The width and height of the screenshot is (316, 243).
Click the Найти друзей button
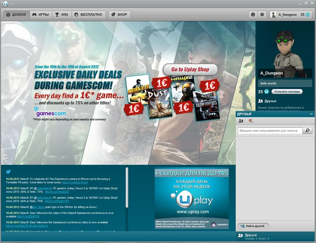254,226
